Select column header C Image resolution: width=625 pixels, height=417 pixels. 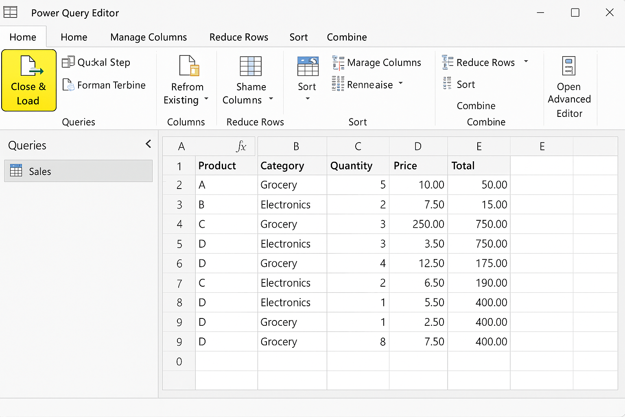[358, 146]
